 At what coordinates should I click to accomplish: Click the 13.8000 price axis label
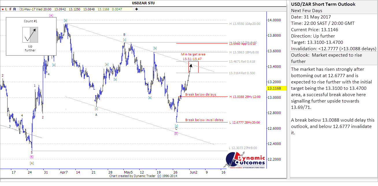(x=275, y=36)
